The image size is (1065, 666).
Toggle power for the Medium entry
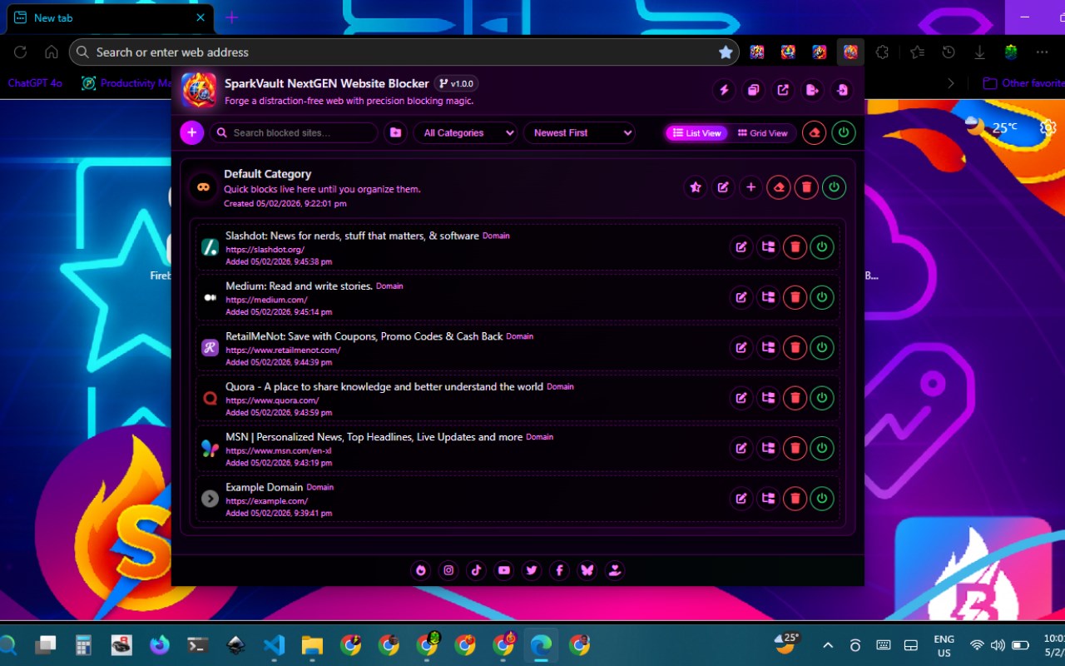822,297
